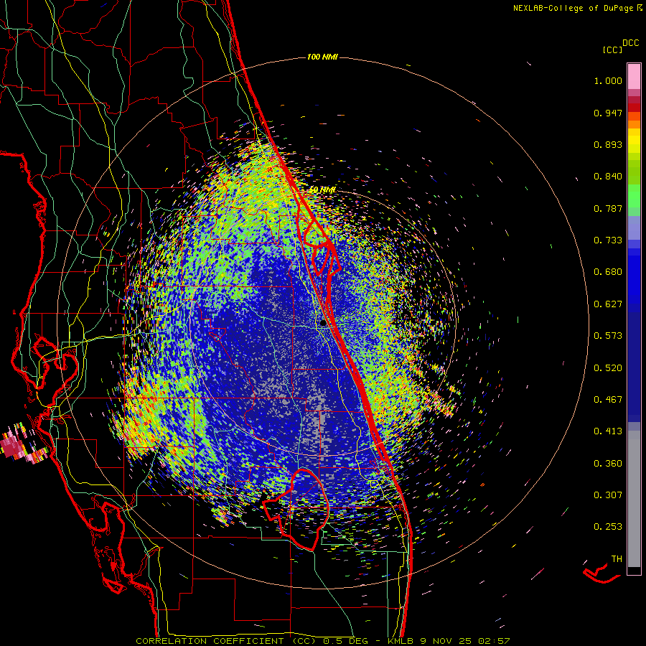The image size is (646, 646).
Task: Select the 1.000 value on the color scale
Action: coord(608,80)
